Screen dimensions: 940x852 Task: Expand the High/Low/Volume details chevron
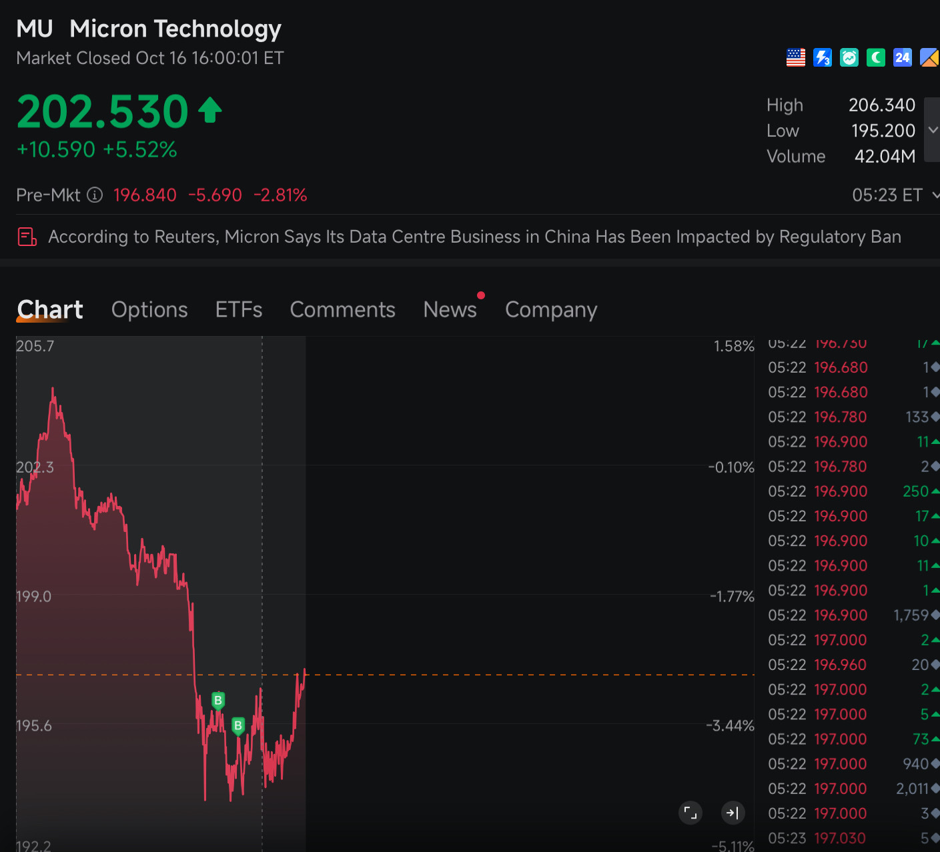[933, 130]
